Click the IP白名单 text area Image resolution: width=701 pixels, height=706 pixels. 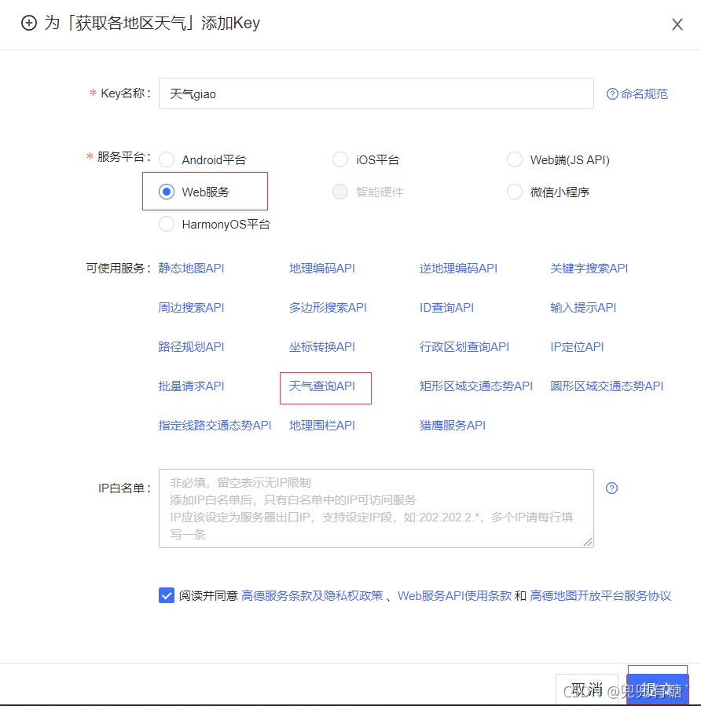[x=376, y=508]
